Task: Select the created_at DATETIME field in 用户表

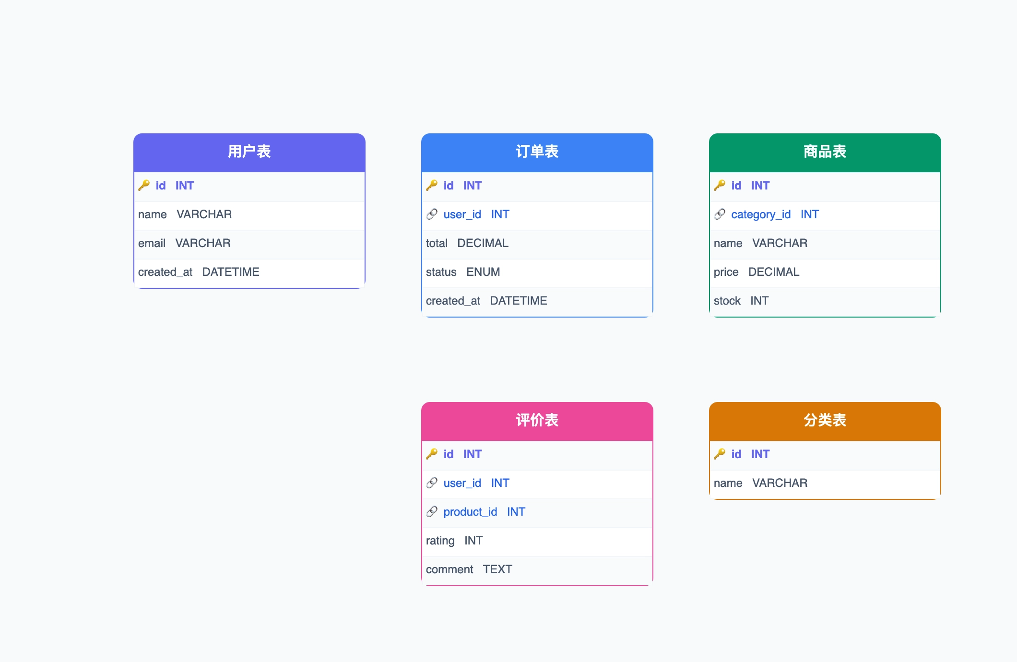Action: coord(249,272)
